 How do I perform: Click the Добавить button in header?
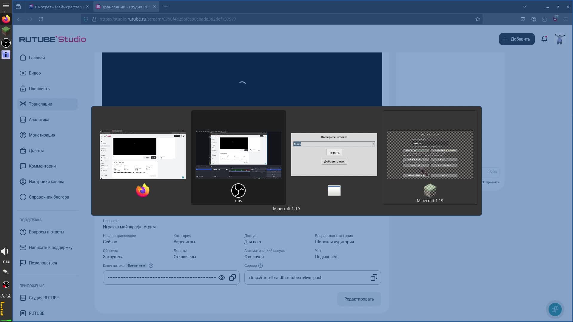point(516,39)
